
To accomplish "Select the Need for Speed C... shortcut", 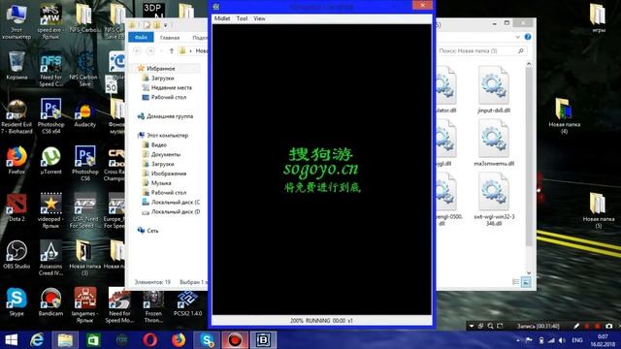I will (50, 69).
